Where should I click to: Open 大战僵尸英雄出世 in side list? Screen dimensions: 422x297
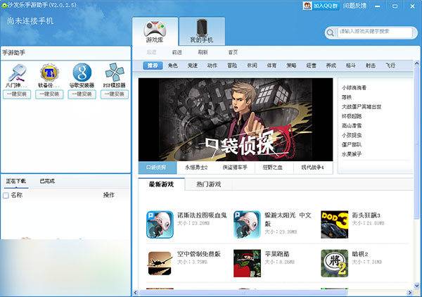pos(362,107)
